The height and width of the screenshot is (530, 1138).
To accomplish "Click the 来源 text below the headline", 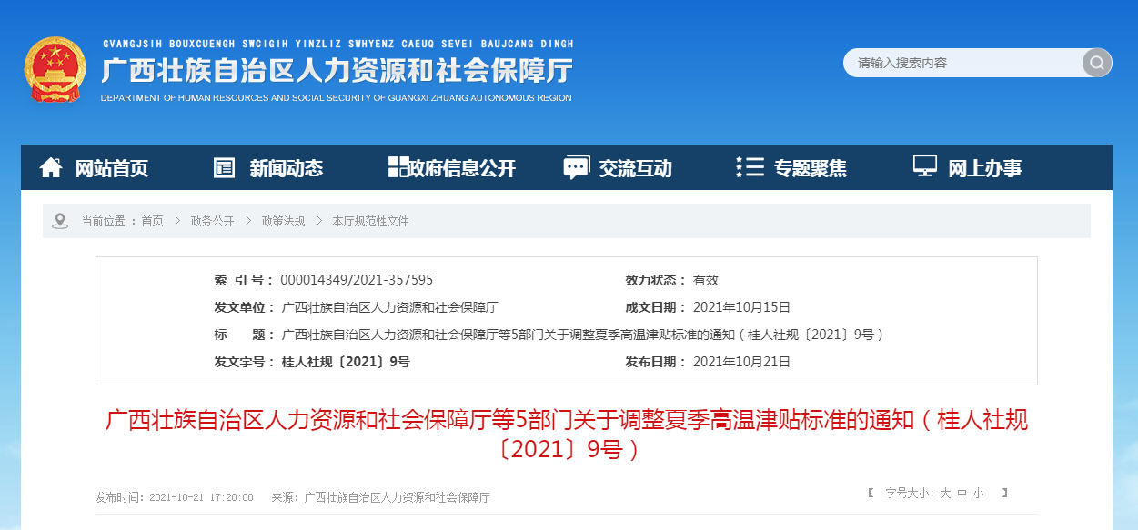I will (x=380, y=498).
